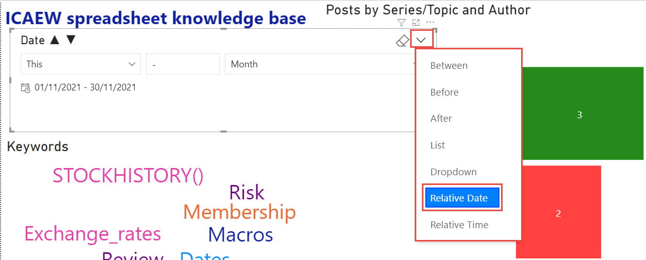Clear selections with the eraser icon
This screenshot has width=646, height=260.
[403, 41]
